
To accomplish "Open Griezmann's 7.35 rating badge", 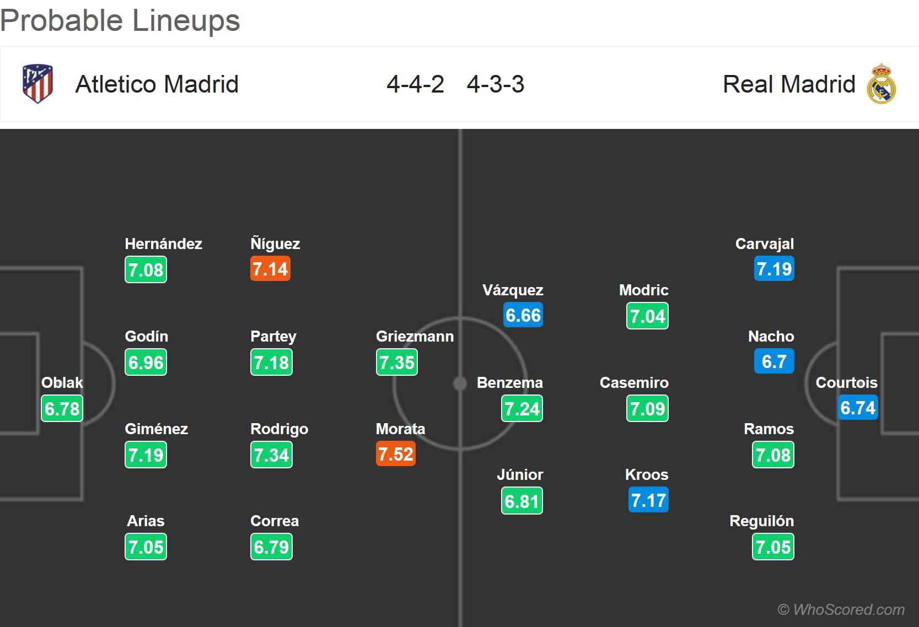I will [x=397, y=363].
